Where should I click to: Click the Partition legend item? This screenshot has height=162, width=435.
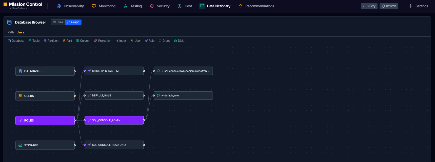(x=51, y=41)
